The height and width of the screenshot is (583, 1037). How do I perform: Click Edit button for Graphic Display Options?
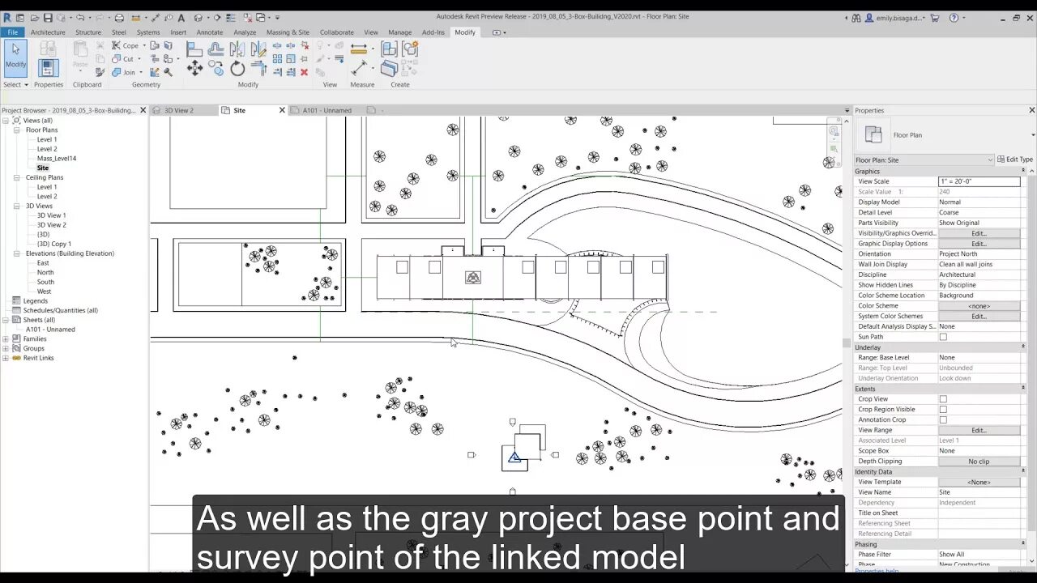pos(979,244)
